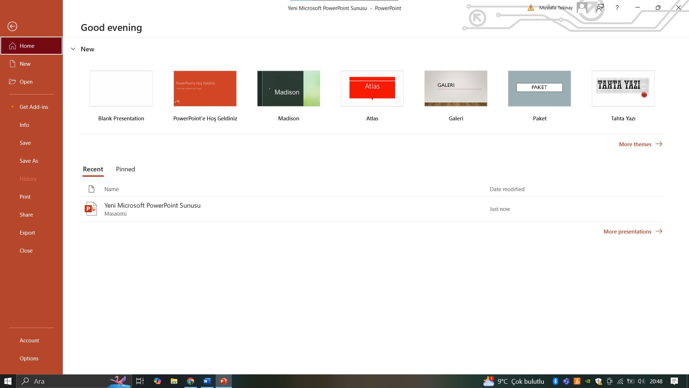Launch Copilot from the taskbar
Viewport: 689px width, 388px height.
coord(157,381)
